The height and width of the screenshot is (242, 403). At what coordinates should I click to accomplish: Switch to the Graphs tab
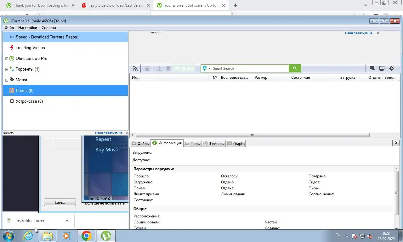pyautogui.click(x=236, y=144)
